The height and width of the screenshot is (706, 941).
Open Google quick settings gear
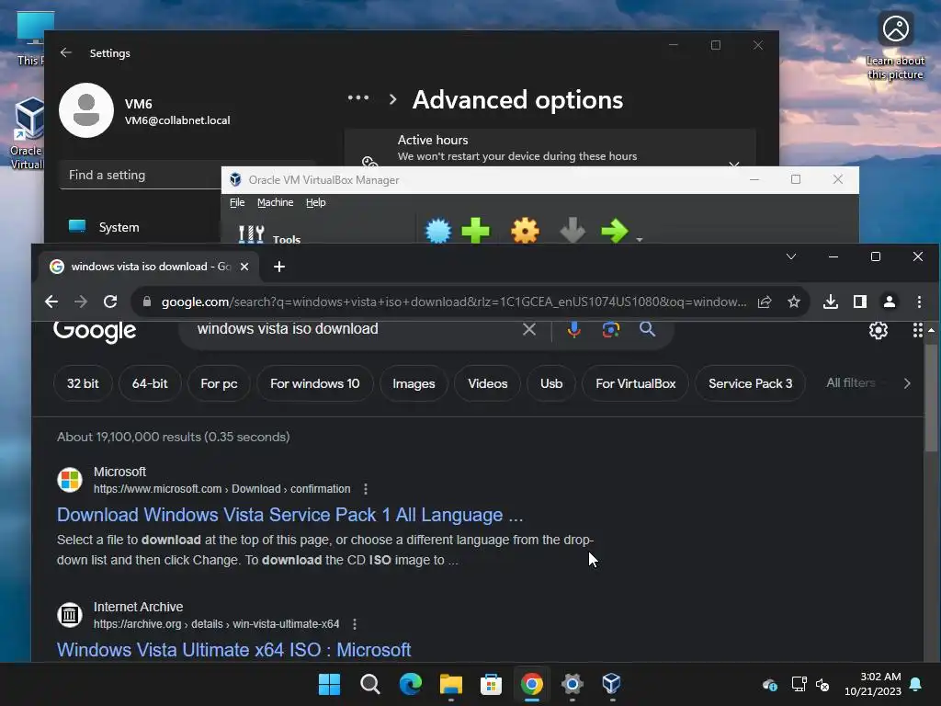tap(878, 330)
